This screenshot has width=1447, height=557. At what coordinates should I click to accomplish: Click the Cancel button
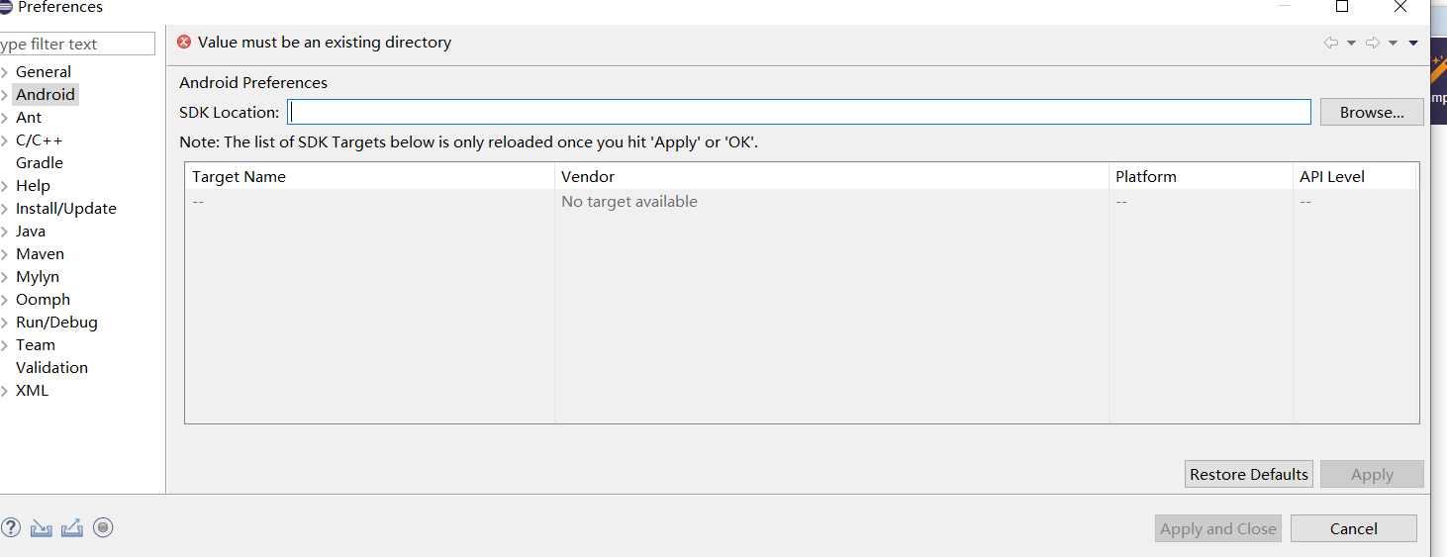coord(1353,528)
